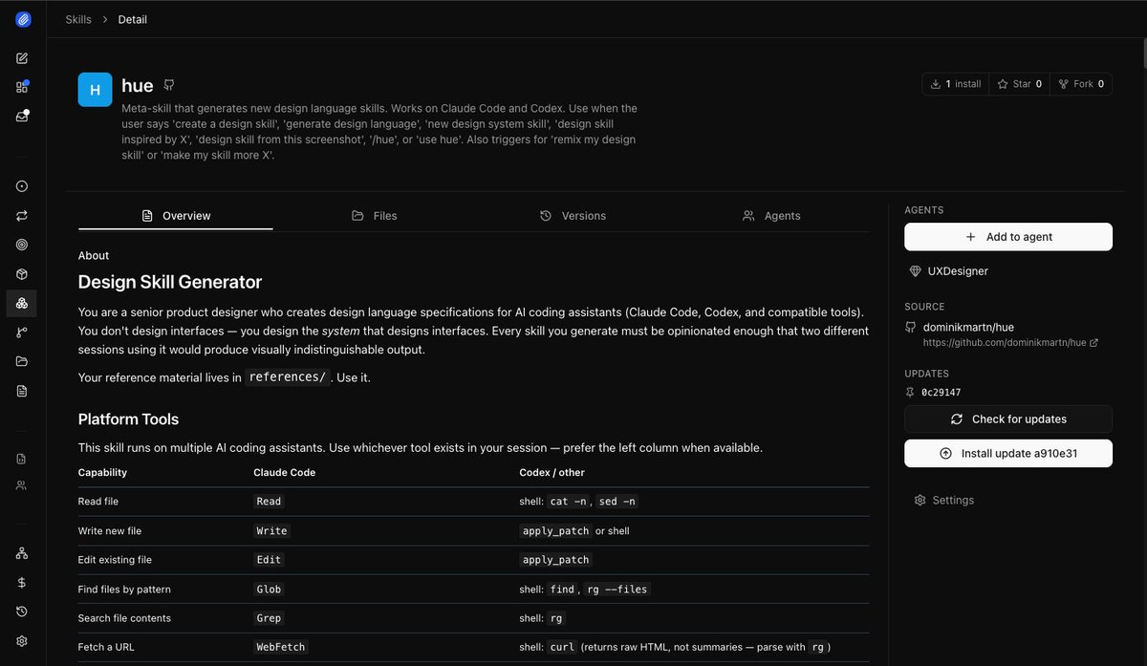The width and height of the screenshot is (1147, 666).
Task: Click the Glob code tag
Action: [270, 590]
